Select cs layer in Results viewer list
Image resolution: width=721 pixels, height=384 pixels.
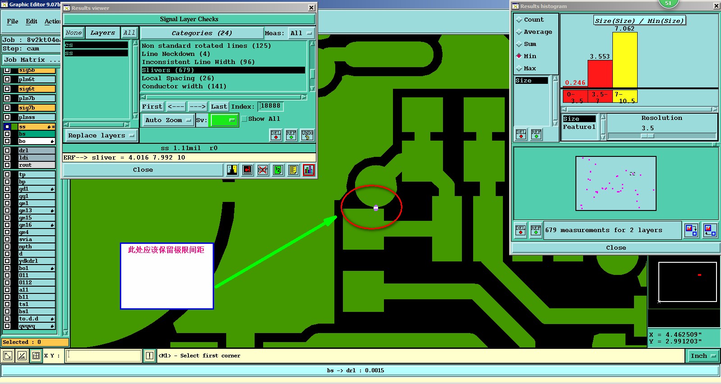point(96,45)
